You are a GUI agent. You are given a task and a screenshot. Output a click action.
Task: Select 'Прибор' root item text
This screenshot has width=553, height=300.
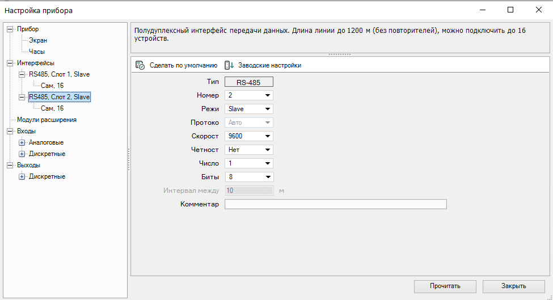[x=28, y=29]
